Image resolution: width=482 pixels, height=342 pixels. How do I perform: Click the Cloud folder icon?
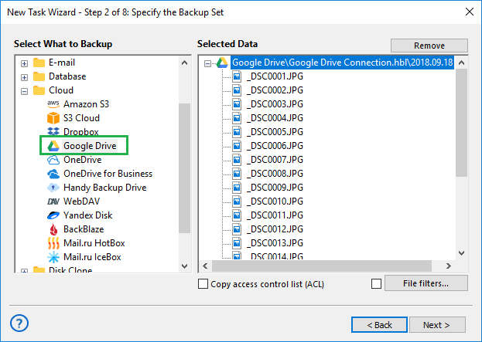coord(39,90)
